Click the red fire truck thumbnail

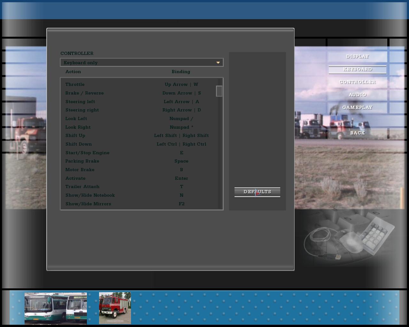115,308
